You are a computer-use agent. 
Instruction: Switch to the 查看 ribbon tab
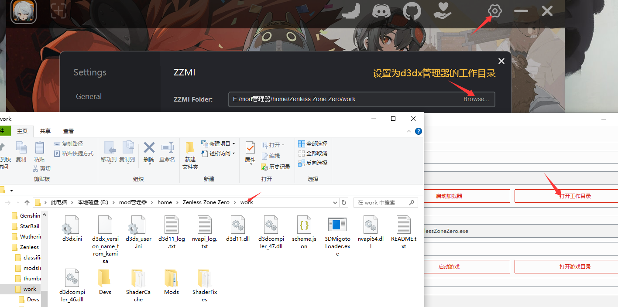coord(69,131)
